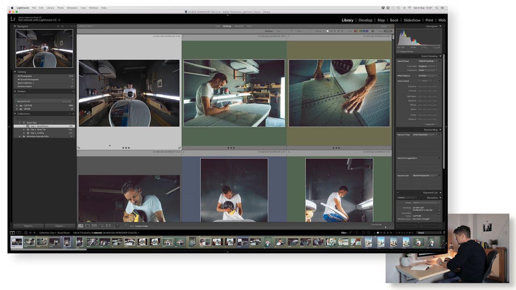Toggle one-star filter in filmstrip Filter bar
The image size is (516, 290).
point(378,233)
